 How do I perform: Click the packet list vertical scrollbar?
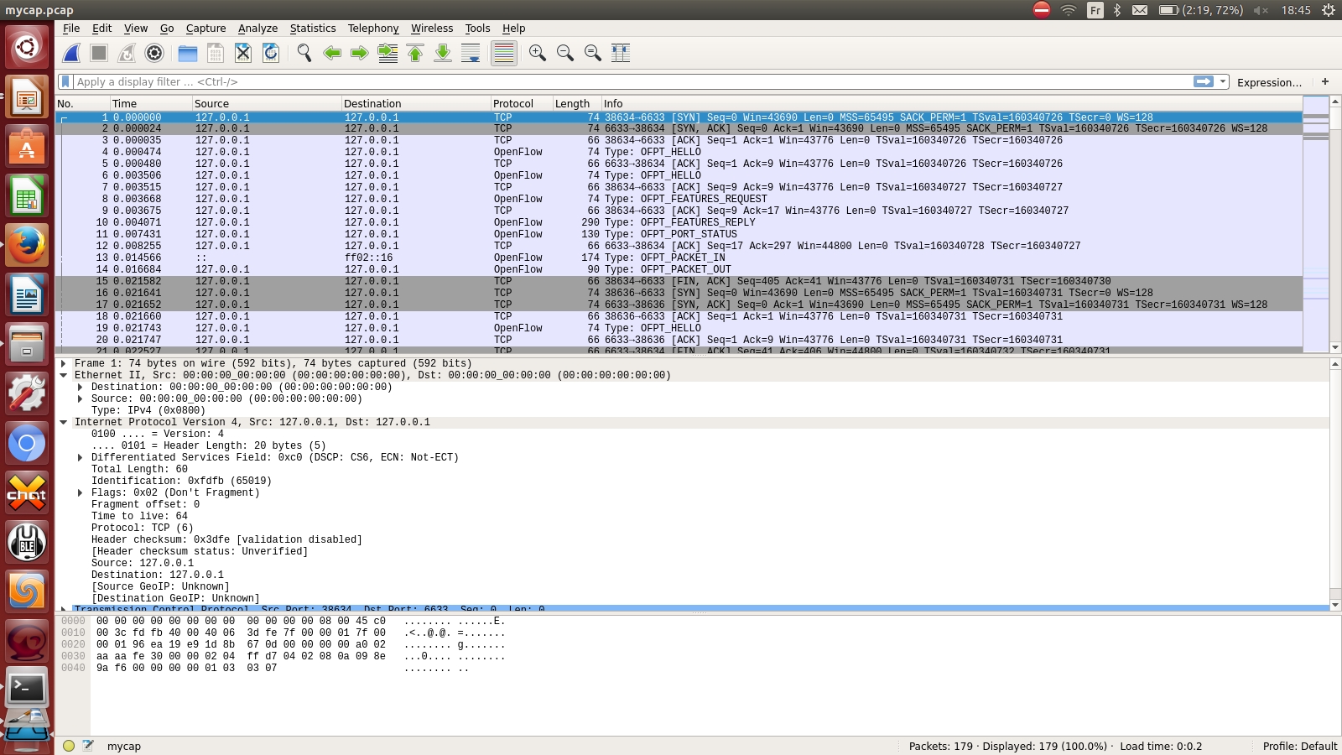1335,224
